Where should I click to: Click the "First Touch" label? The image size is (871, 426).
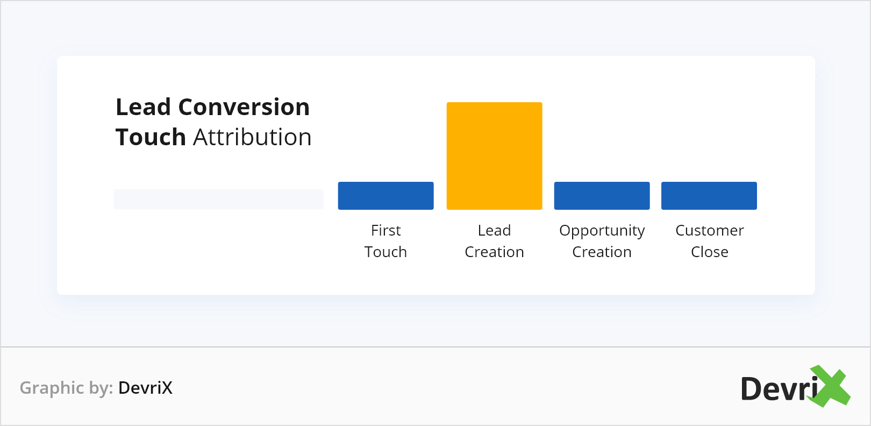click(x=385, y=241)
